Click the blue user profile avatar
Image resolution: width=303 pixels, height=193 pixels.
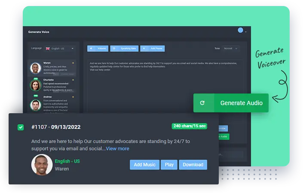[240, 30]
